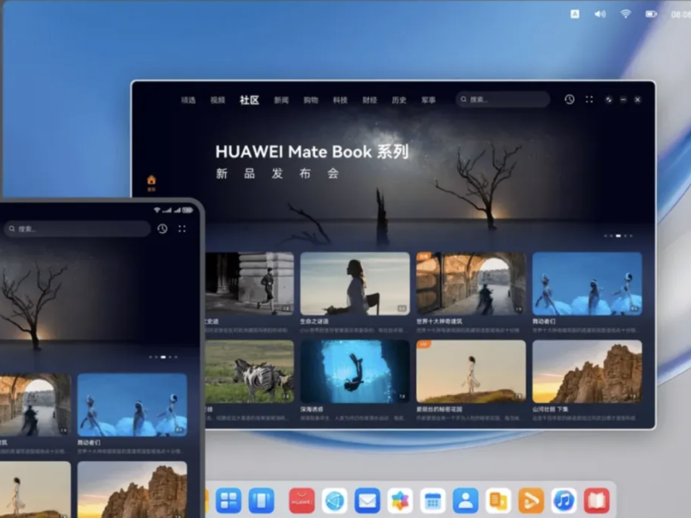
Task: Open the rocky cliffs thumbnail in the phone window
Action: pos(132,489)
